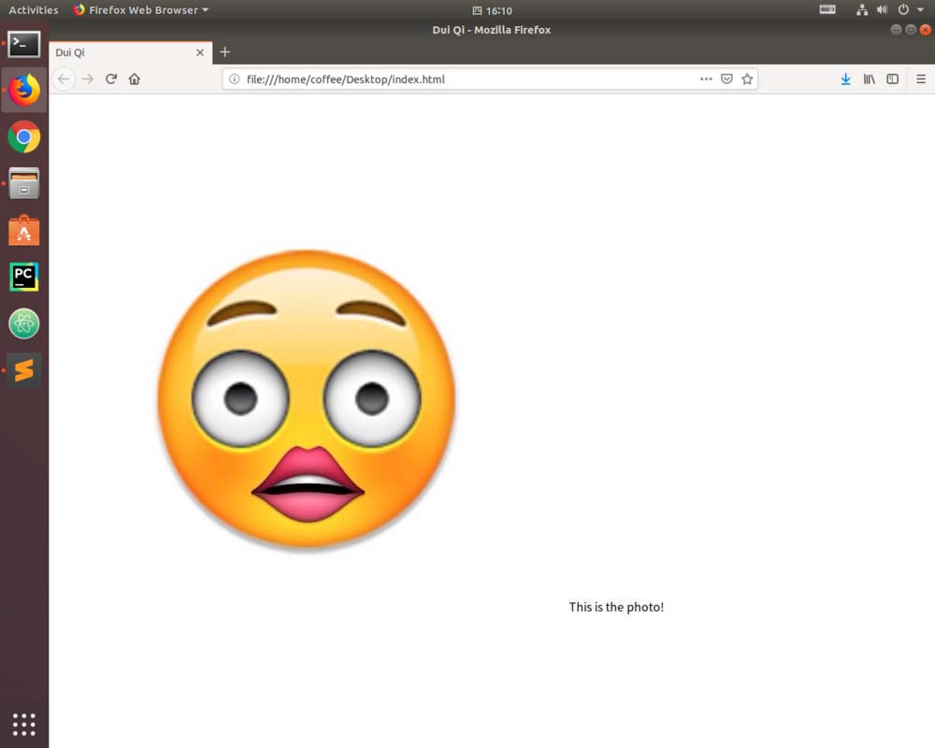Click the Firefox dock icon
Viewport: 935px width, 748px height.
(24, 90)
